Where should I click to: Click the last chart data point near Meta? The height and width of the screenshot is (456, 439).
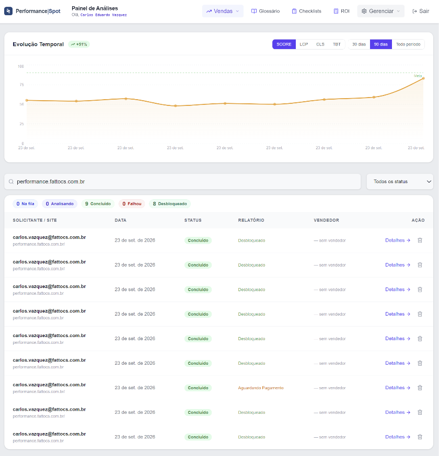[423, 78]
